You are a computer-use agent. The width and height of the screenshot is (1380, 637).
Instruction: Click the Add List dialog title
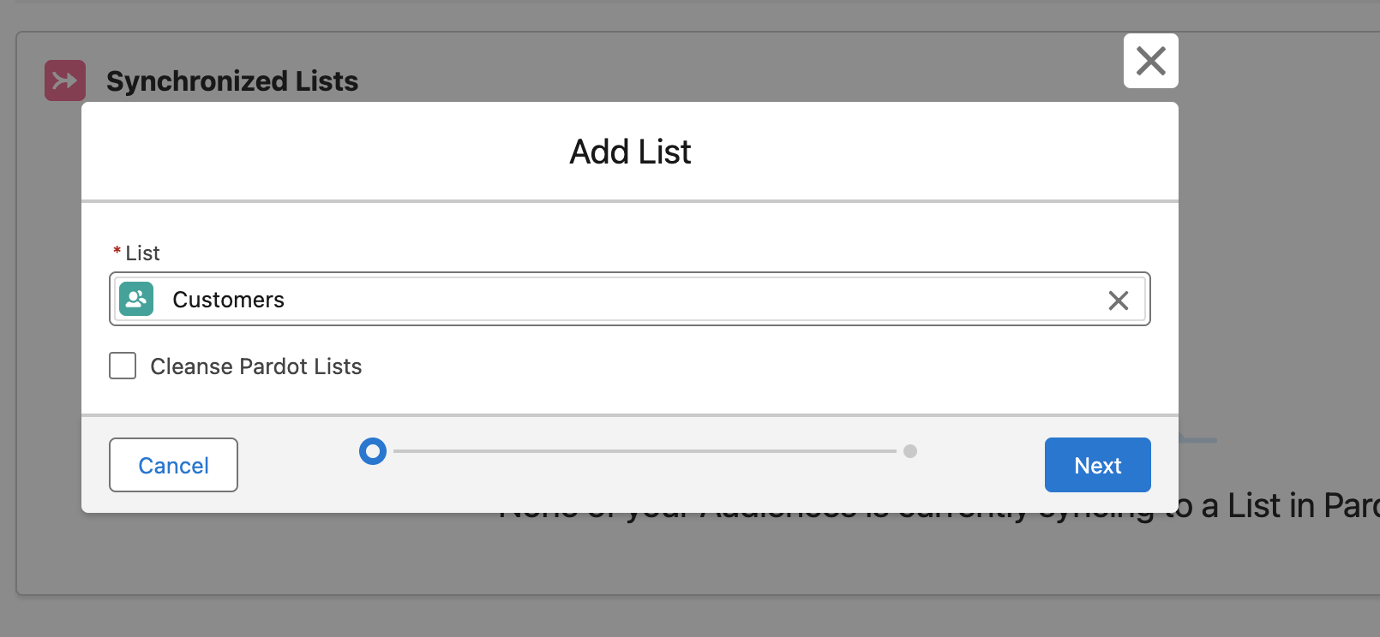pyautogui.click(x=630, y=152)
